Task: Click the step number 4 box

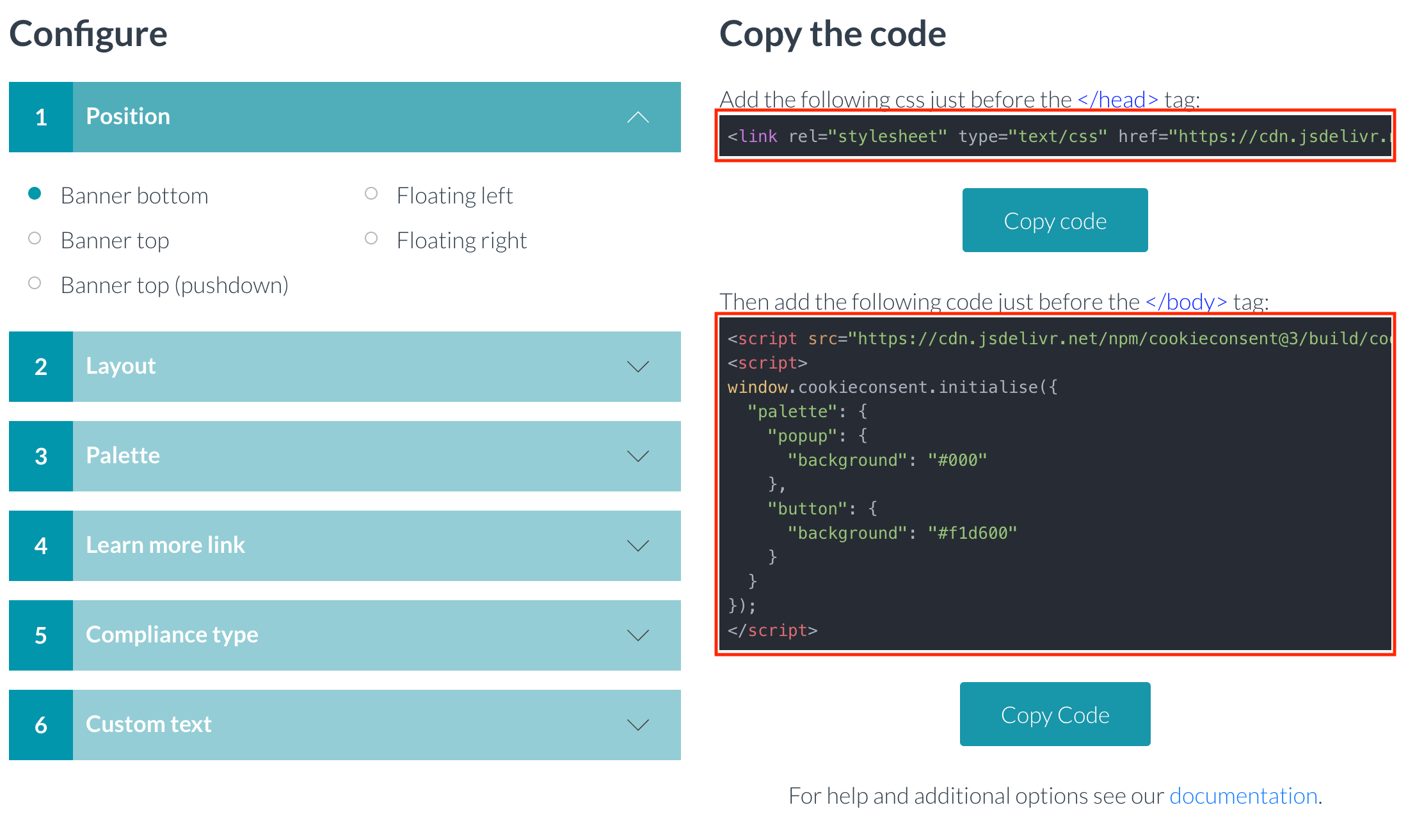Action: [x=41, y=546]
